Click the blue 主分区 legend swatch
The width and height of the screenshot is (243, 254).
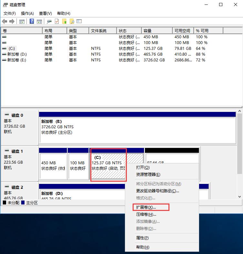pos(23,203)
